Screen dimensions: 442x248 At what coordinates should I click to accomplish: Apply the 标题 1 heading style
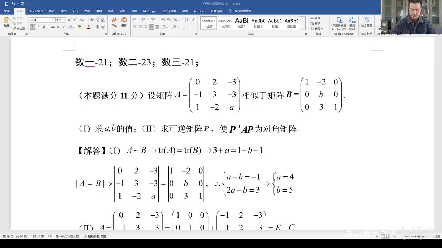click(x=242, y=23)
